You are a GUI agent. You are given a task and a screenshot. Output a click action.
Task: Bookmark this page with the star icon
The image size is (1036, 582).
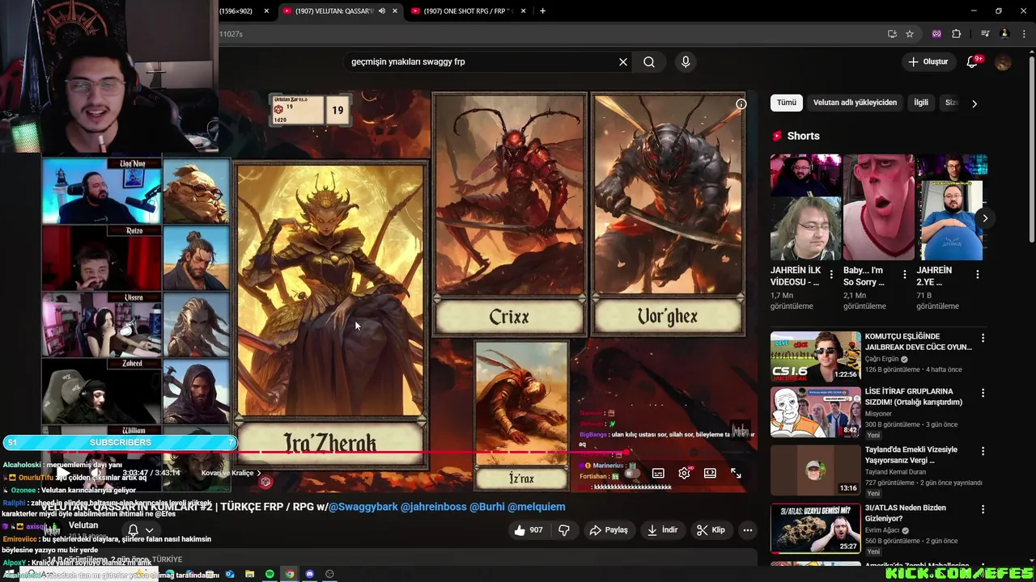coord(910,34)
